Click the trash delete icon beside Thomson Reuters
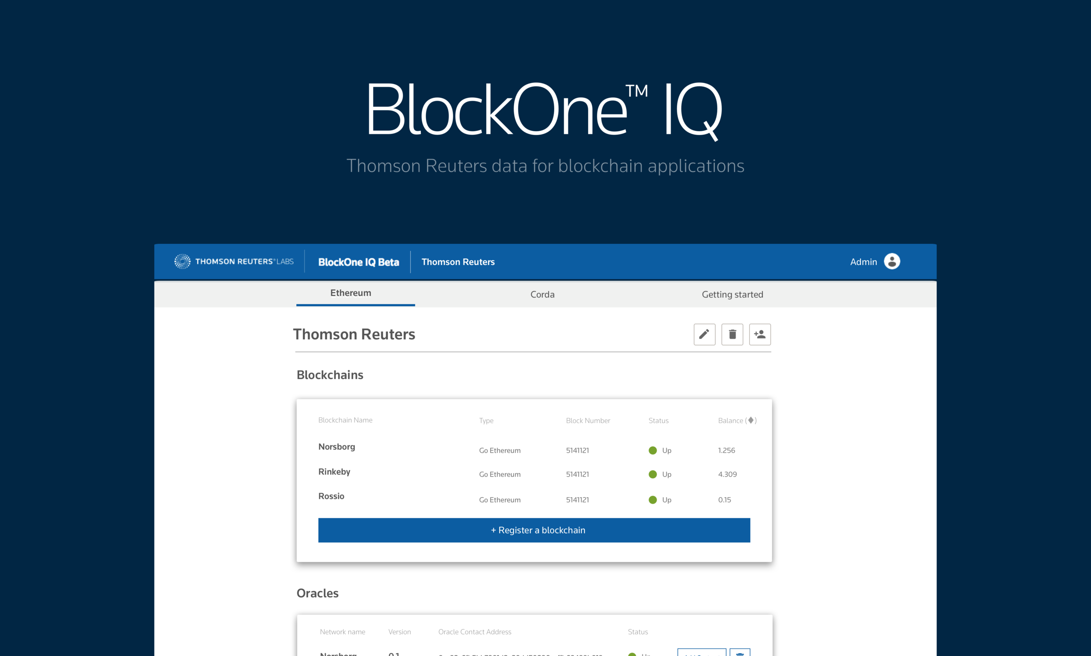The image size is (1091, 656). click(732, 334)
